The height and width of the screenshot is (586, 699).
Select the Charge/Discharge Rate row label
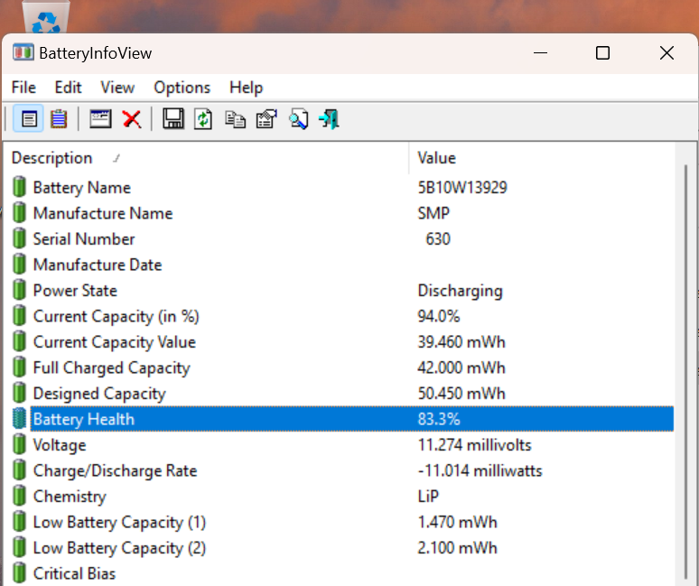click(115, 471)
